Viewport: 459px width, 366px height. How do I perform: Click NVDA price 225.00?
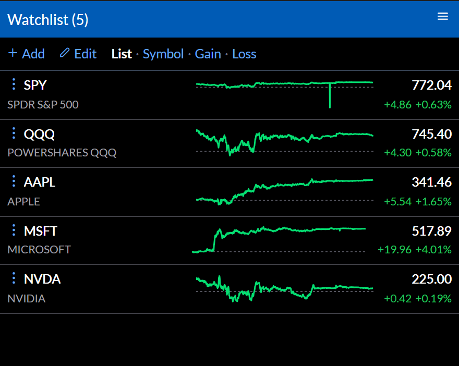coord(431,279)
